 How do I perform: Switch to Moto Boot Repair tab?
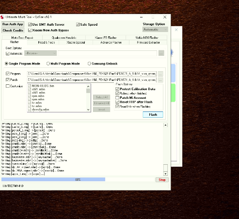(x=22, y=38)
